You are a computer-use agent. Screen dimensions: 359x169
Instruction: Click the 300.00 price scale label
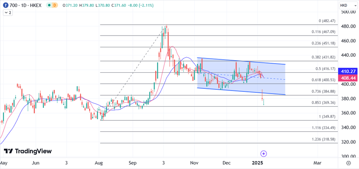(x=348, y=156)
